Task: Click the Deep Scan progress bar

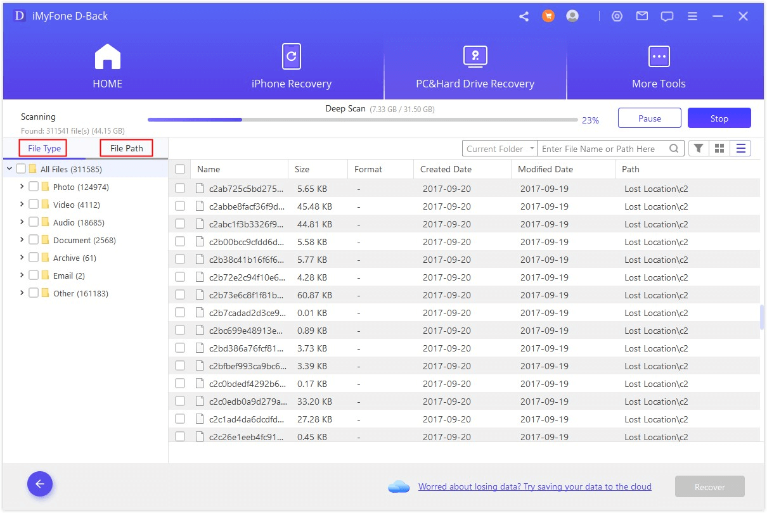Action: pyautogui.click(x=362, y=119)
